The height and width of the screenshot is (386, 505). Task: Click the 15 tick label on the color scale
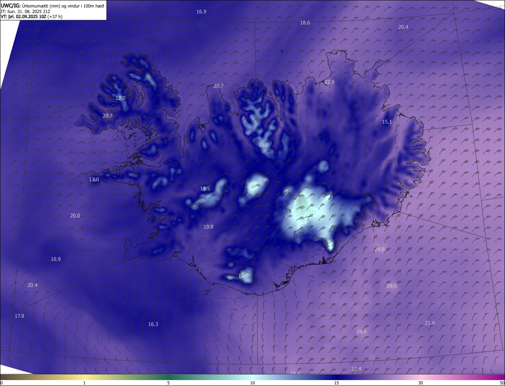click(337, 383)
